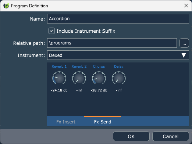The image size is (192, 144).
Task: Click the Relative path field
Action: tap(112, 43)
